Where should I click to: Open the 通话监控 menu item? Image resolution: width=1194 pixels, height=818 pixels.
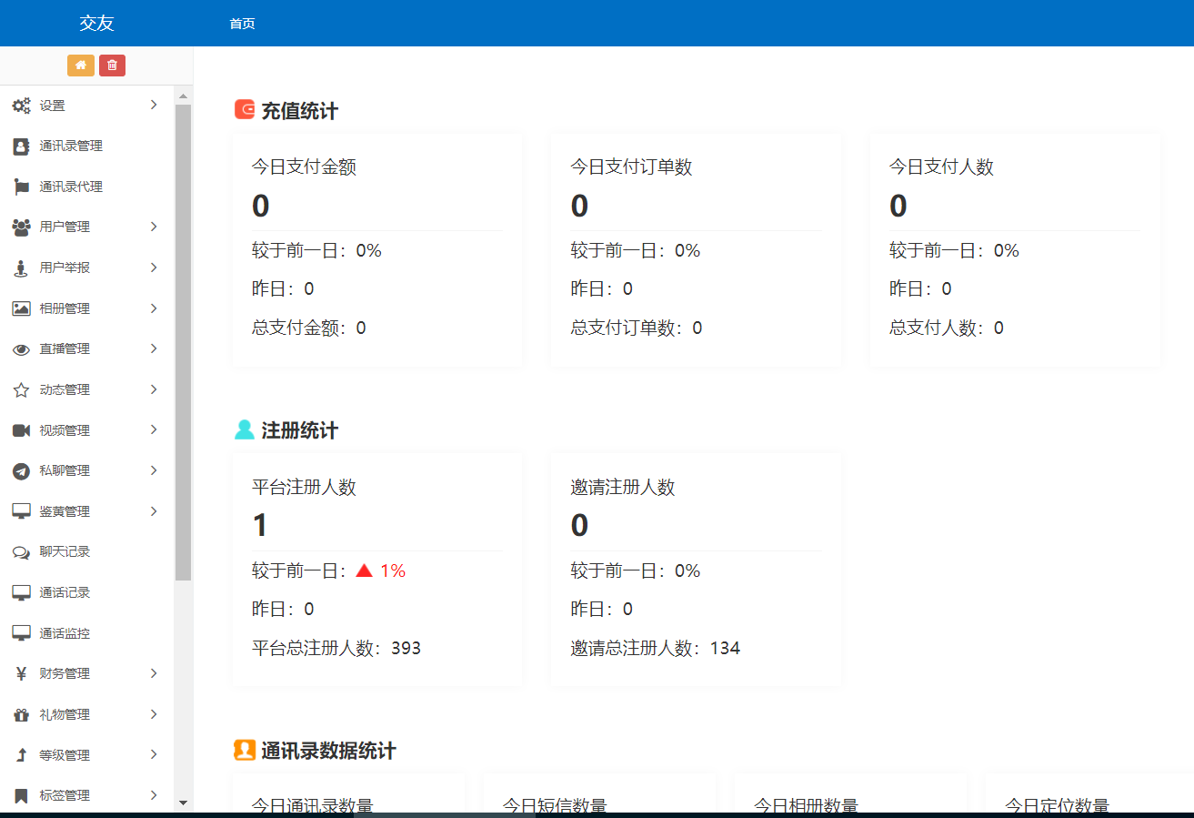(65, 633)
